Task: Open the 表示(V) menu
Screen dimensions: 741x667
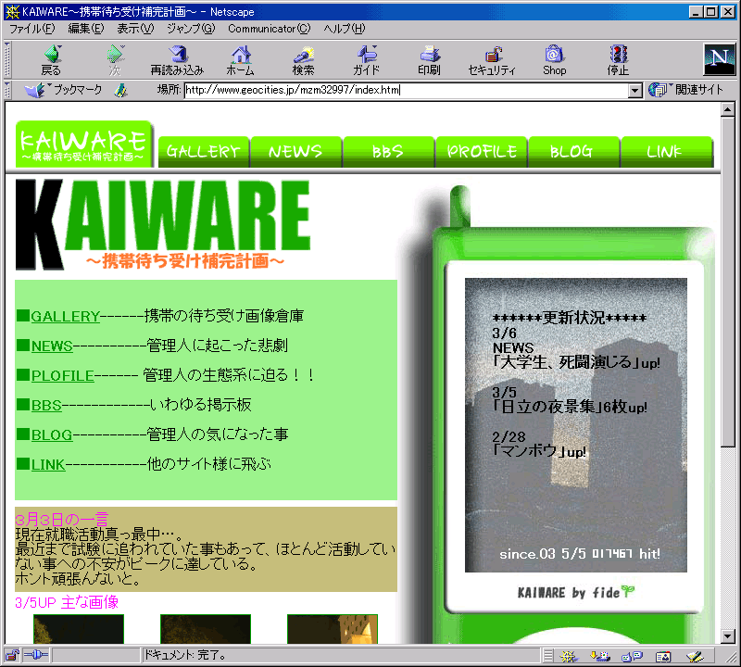Action: [135, 29]
